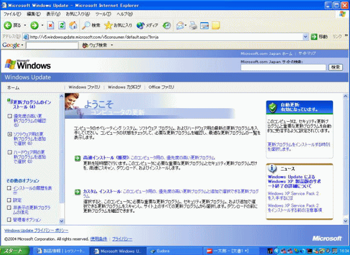This screenshot has height=255, width=350.
Task: Open the Mail envelope toolbar icon
Action: click(180, 26)
